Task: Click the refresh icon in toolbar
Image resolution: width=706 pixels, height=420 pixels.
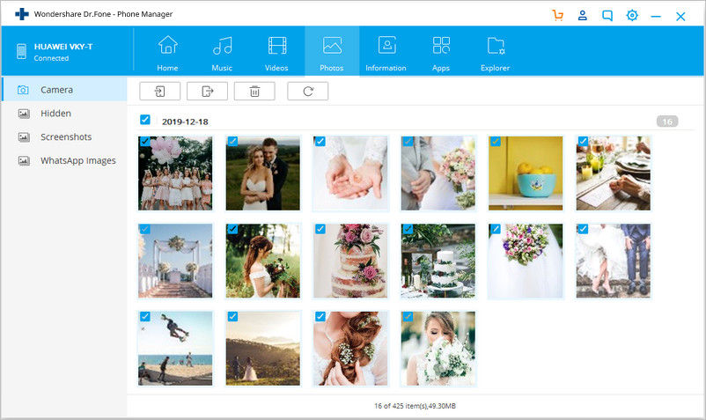Action: coord(307,91)
